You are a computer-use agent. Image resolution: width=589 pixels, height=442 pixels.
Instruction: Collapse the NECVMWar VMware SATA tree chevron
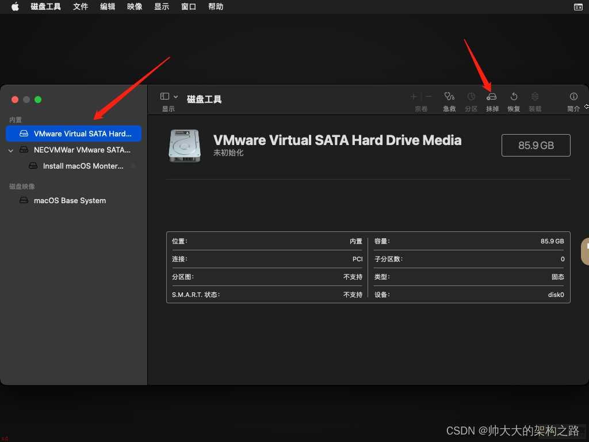click(11, 150)
